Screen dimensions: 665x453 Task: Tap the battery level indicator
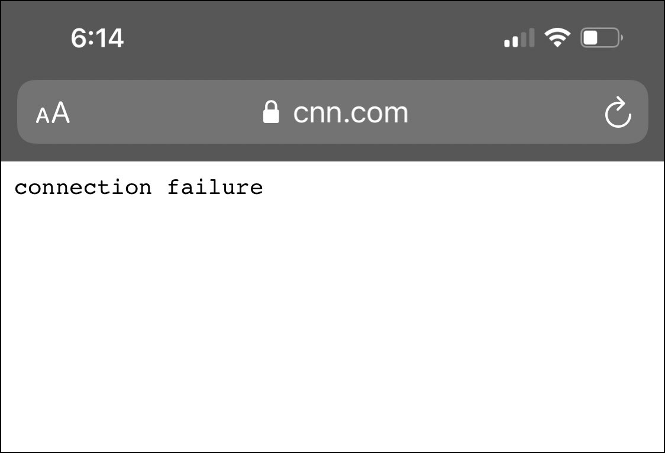(601, 38)
